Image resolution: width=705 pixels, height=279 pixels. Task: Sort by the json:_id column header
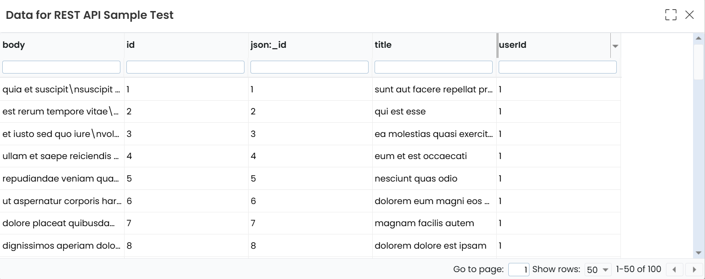pyautogui.click(x=310, y=45)
